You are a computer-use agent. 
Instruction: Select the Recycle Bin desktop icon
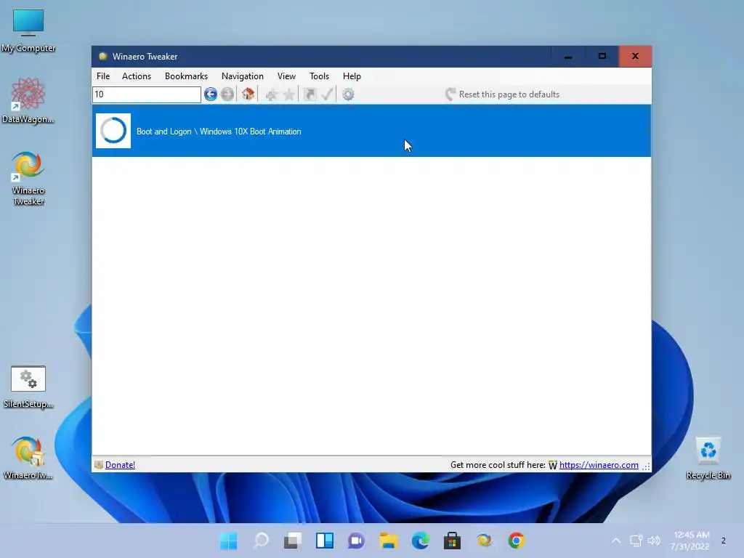pos(708,458)
